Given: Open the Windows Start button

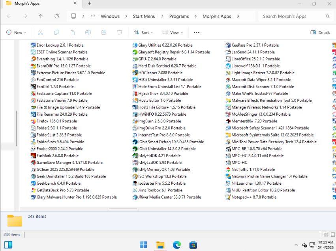Looking at the screenshot, I should [143, 245].
